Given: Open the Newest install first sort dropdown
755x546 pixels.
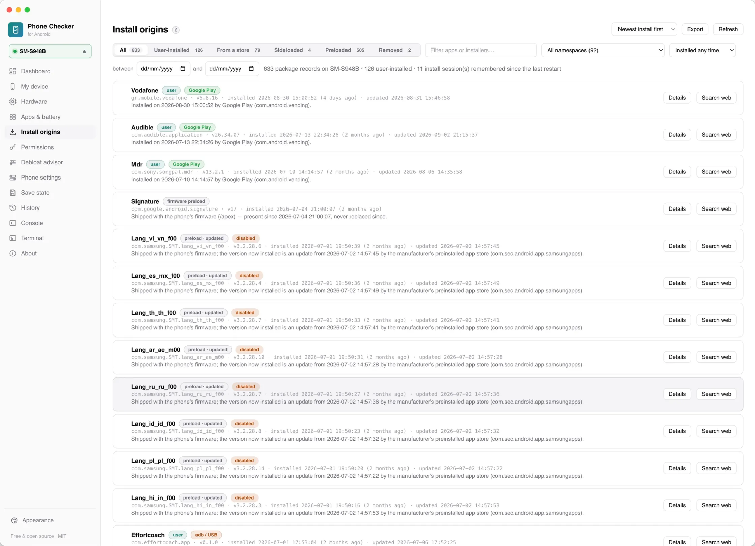Looking at the screenshot, I should tap(644, 29).
